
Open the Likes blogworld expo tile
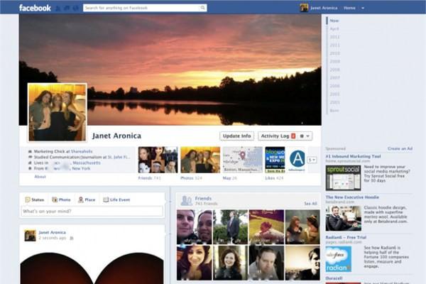(x=275, y=160)
